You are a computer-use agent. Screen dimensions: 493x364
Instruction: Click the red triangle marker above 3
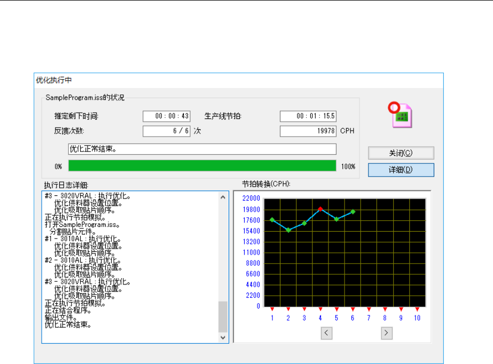click(304, 309)
